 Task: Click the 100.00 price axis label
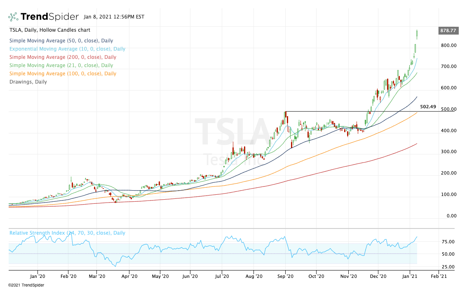448,194
